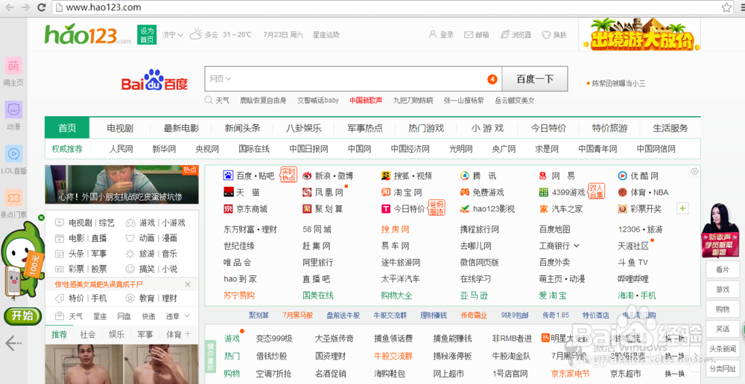This screenshot has height=384, width=745.
Task: Switch to the 社会 news tab
Action: coord(88,334)
